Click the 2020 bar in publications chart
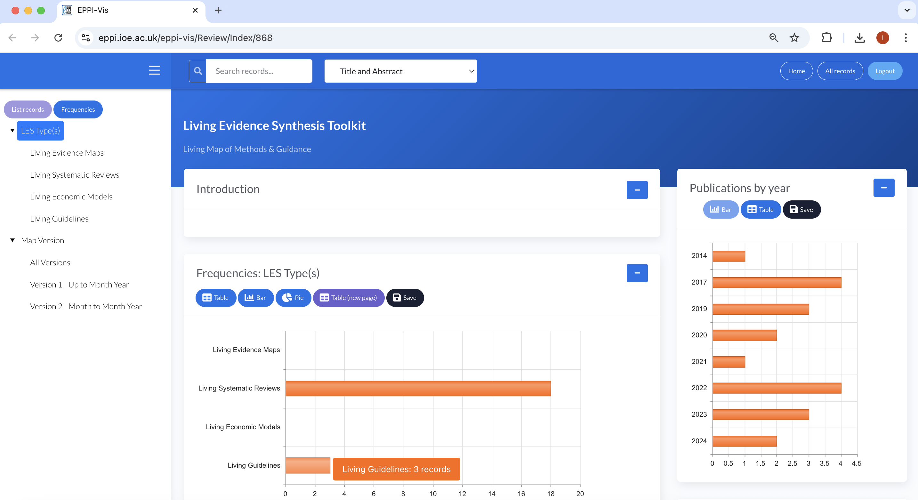 pyautogui.click(x=745, y=335)
